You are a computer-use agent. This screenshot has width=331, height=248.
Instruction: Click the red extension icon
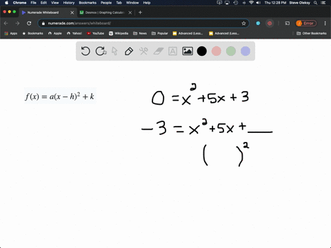[x=270, y=23]
